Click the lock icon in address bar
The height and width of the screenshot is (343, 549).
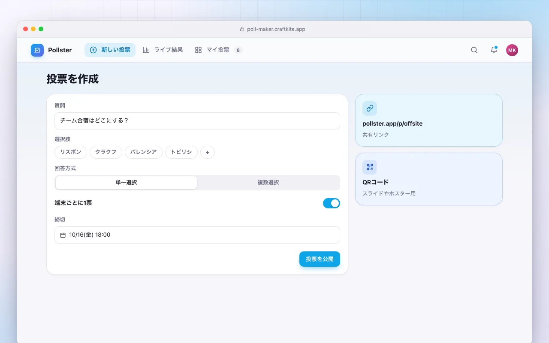tap(242, 29)
